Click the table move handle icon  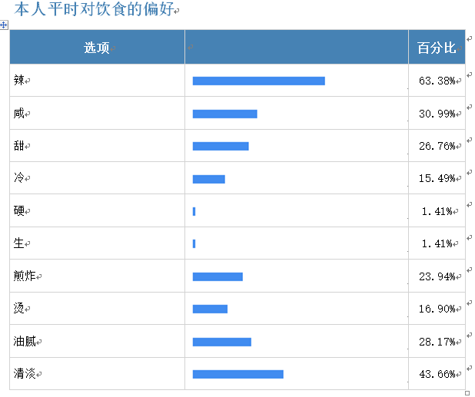tap(4, 25)
